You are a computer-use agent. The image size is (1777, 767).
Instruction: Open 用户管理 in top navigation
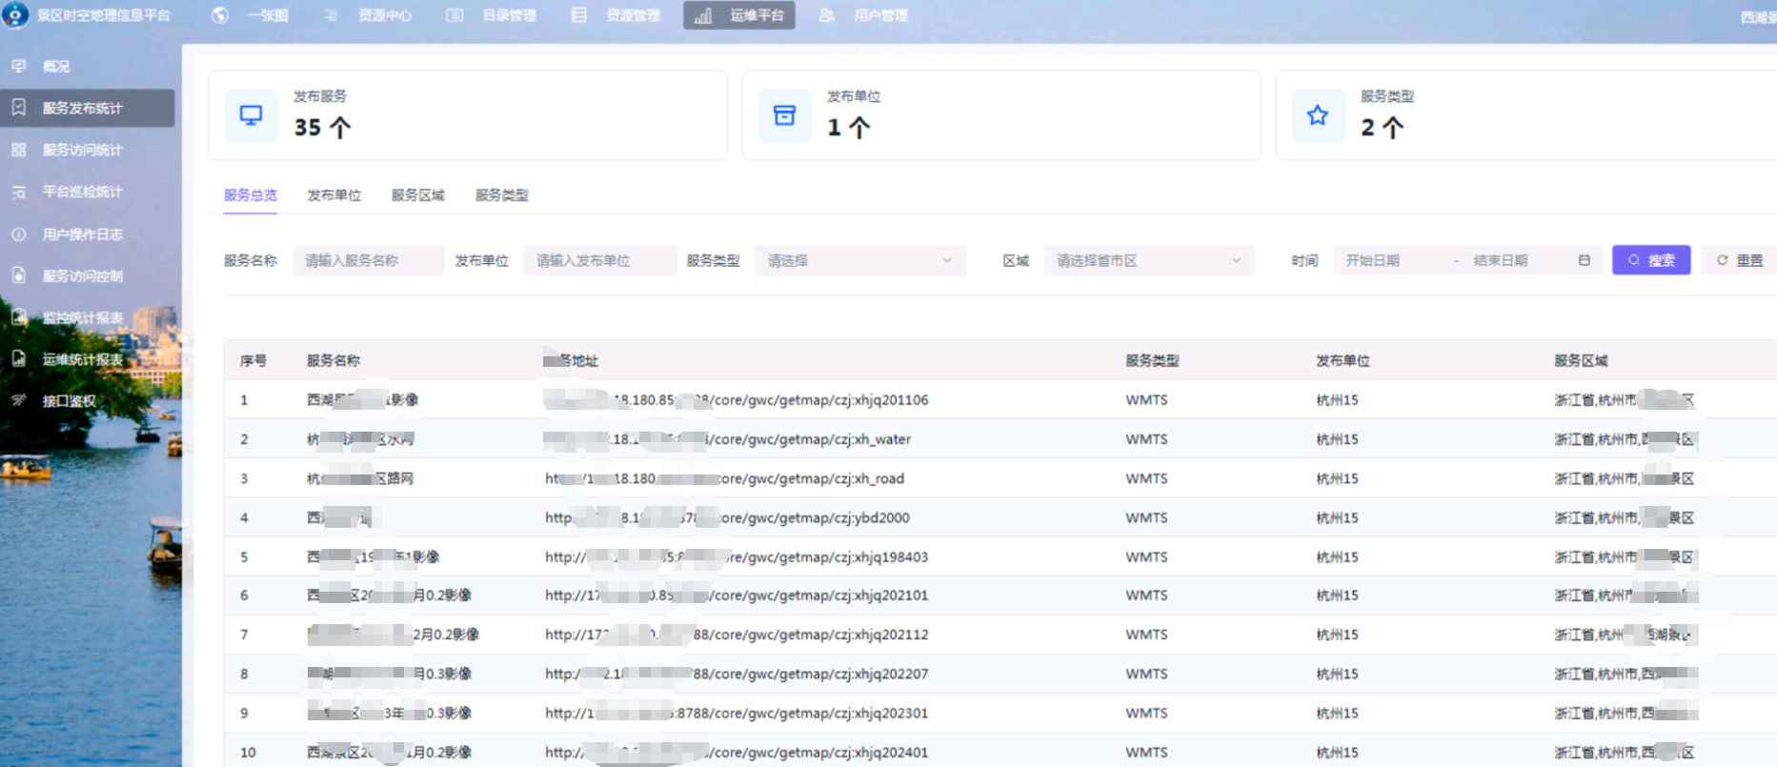(880, 15)
